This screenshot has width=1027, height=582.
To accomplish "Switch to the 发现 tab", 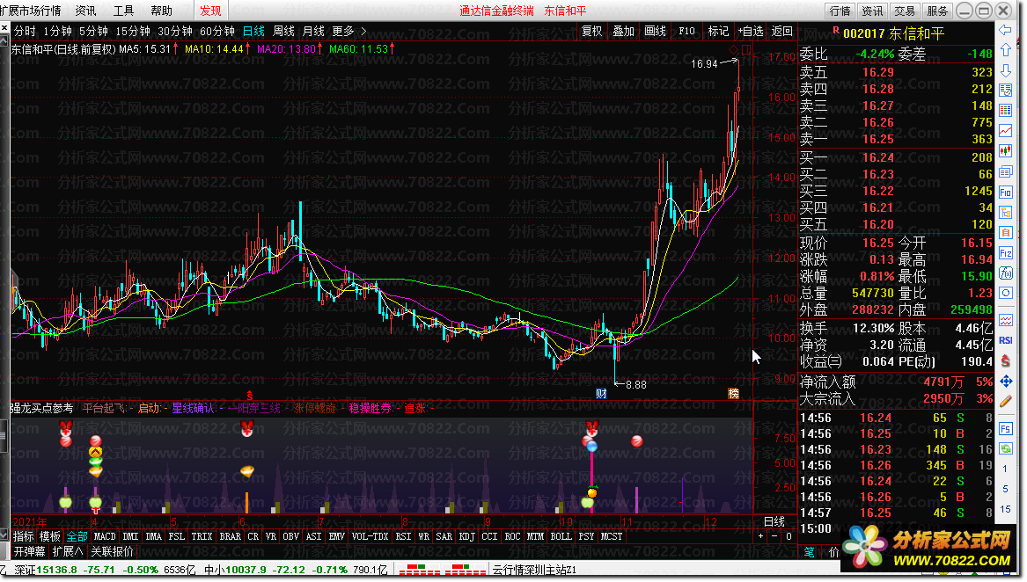I will coord(210,11).
